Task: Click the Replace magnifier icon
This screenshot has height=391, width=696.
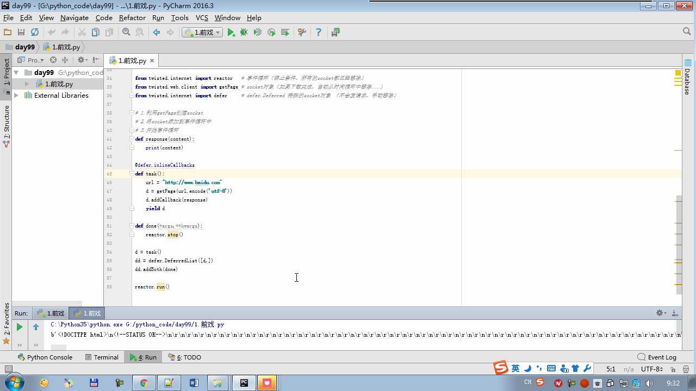Action: [140, 33]
